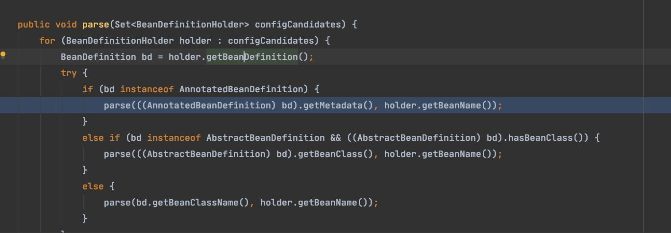Image resolution: width=671 pixels, height=233 pixels.
Task: Click the AnnotatedBeanDefinition type in instanceof check
Action: click(x=241, y=89)
